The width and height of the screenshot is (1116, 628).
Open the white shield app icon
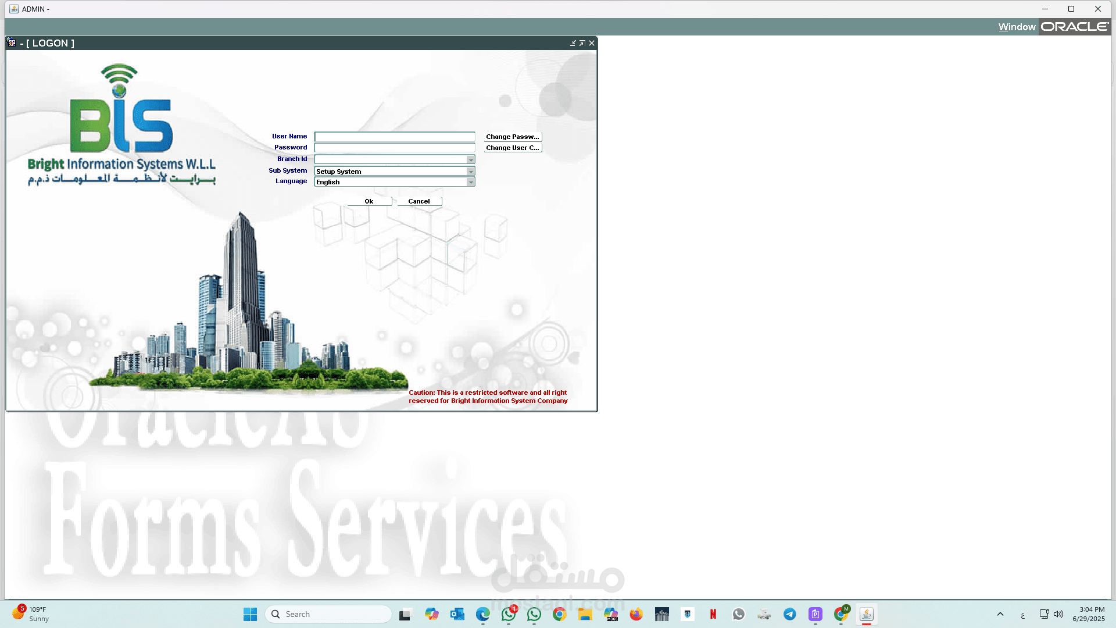688,614
